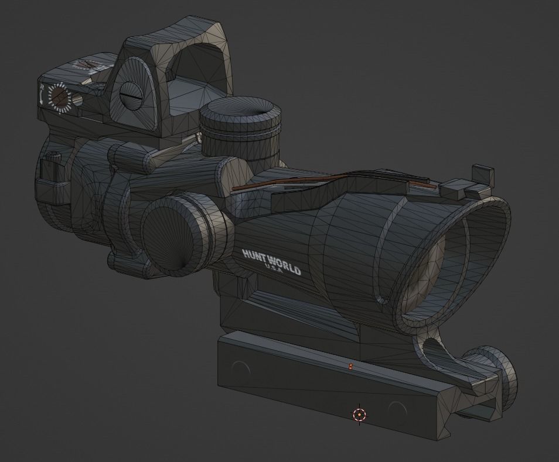
Task: Select the HUNT WORLD USA logo text
Action: point(272,261)
